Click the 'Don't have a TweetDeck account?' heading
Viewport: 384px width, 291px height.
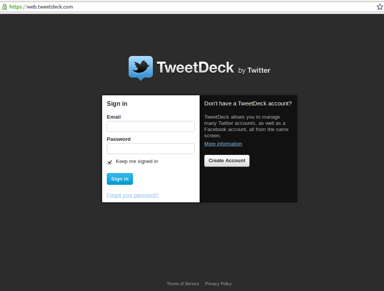[x=248, y=103]
